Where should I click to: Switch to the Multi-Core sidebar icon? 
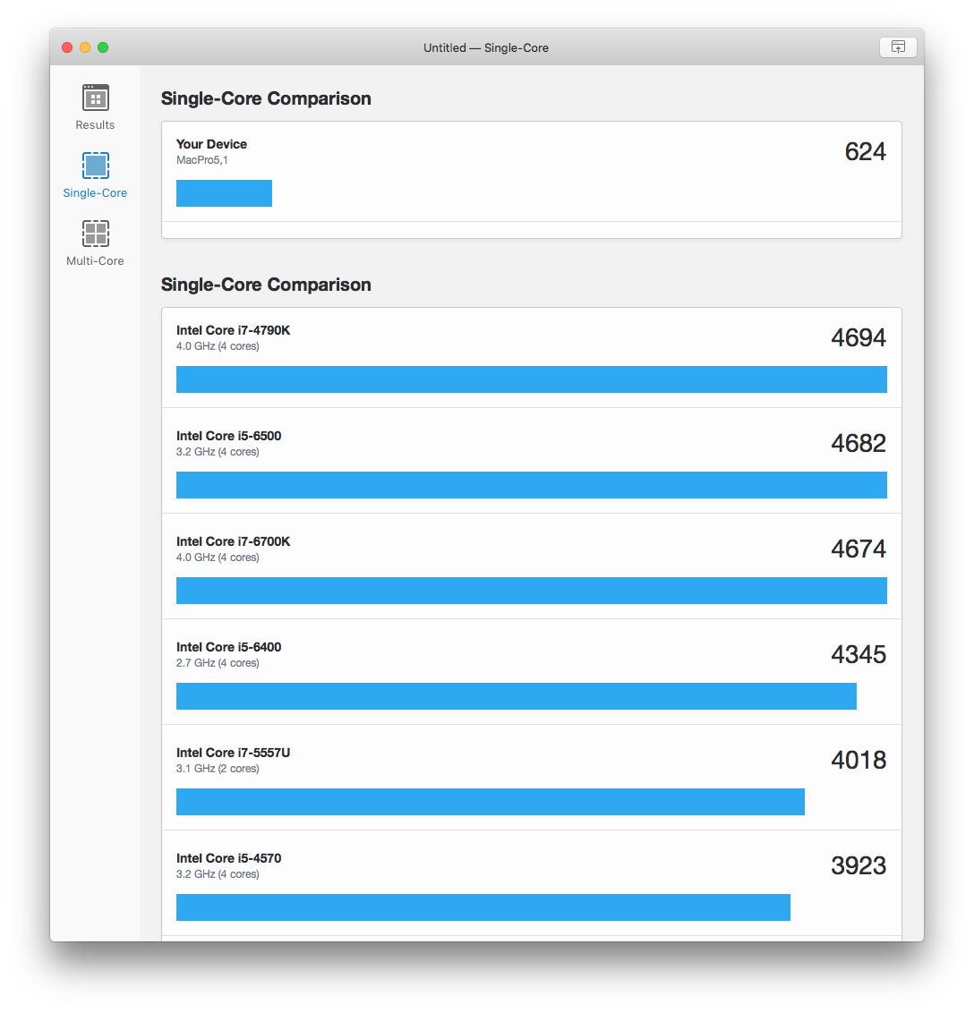96,234
